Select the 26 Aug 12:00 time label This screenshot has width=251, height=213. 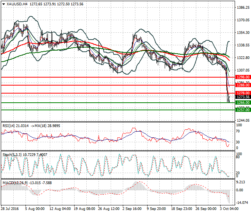109,209
